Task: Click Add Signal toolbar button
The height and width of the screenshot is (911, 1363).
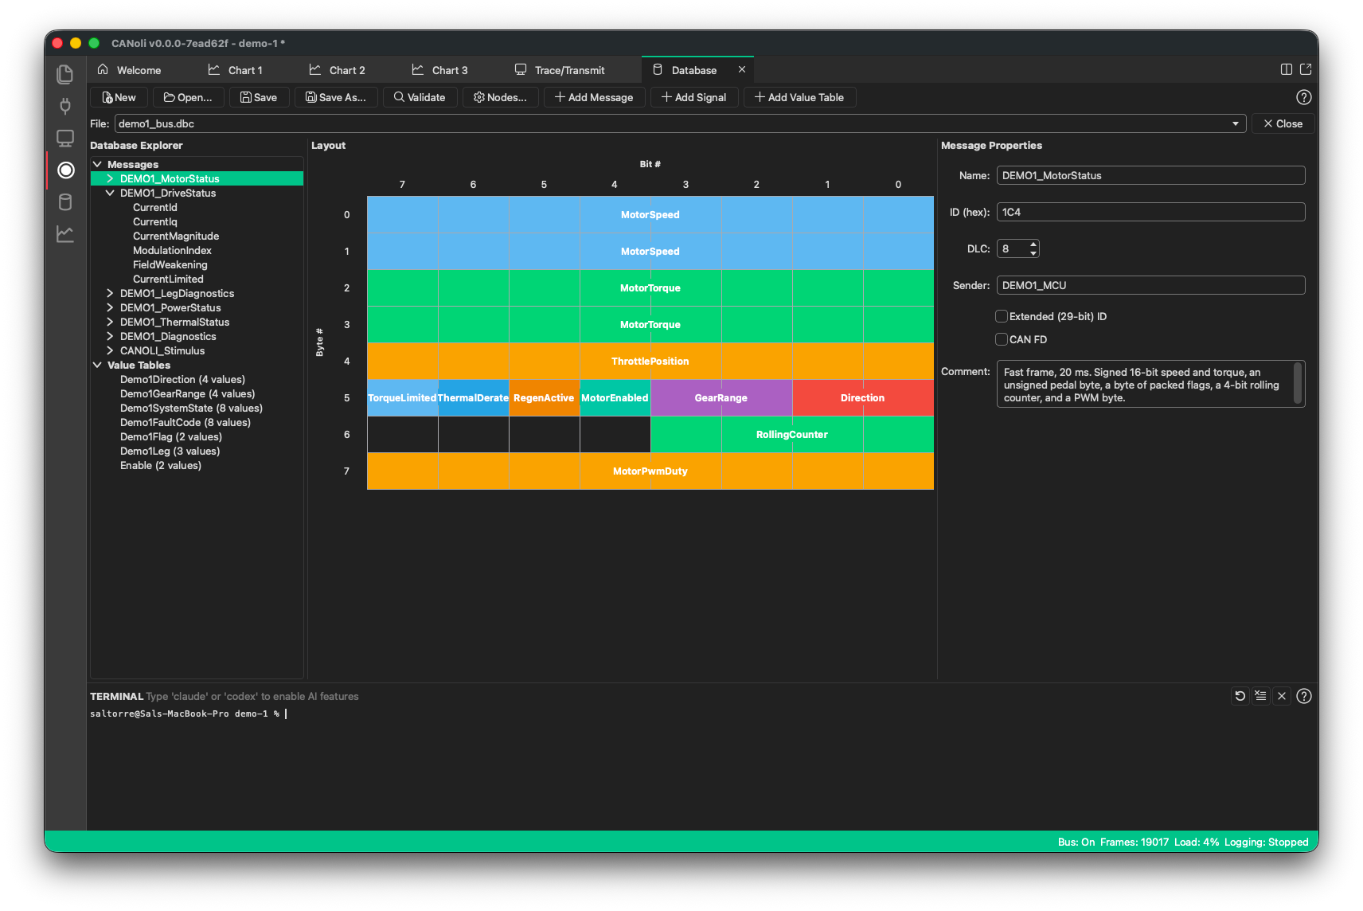Action: 694,97
